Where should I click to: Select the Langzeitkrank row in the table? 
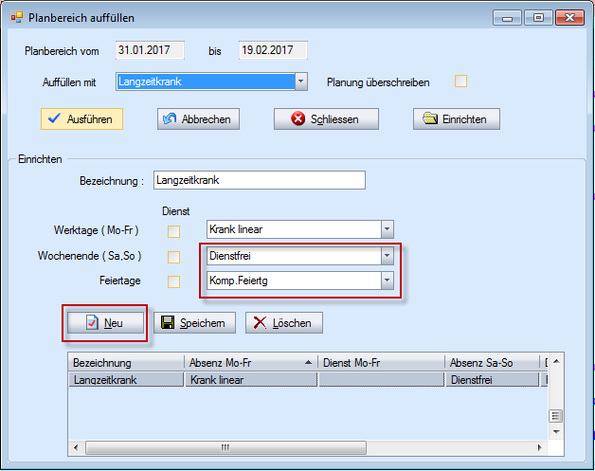308,379
